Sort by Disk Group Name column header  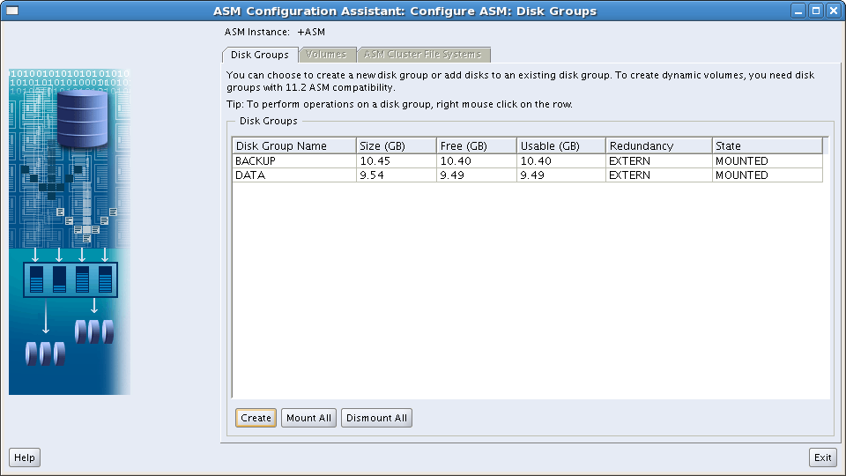(x=294, y=145)
